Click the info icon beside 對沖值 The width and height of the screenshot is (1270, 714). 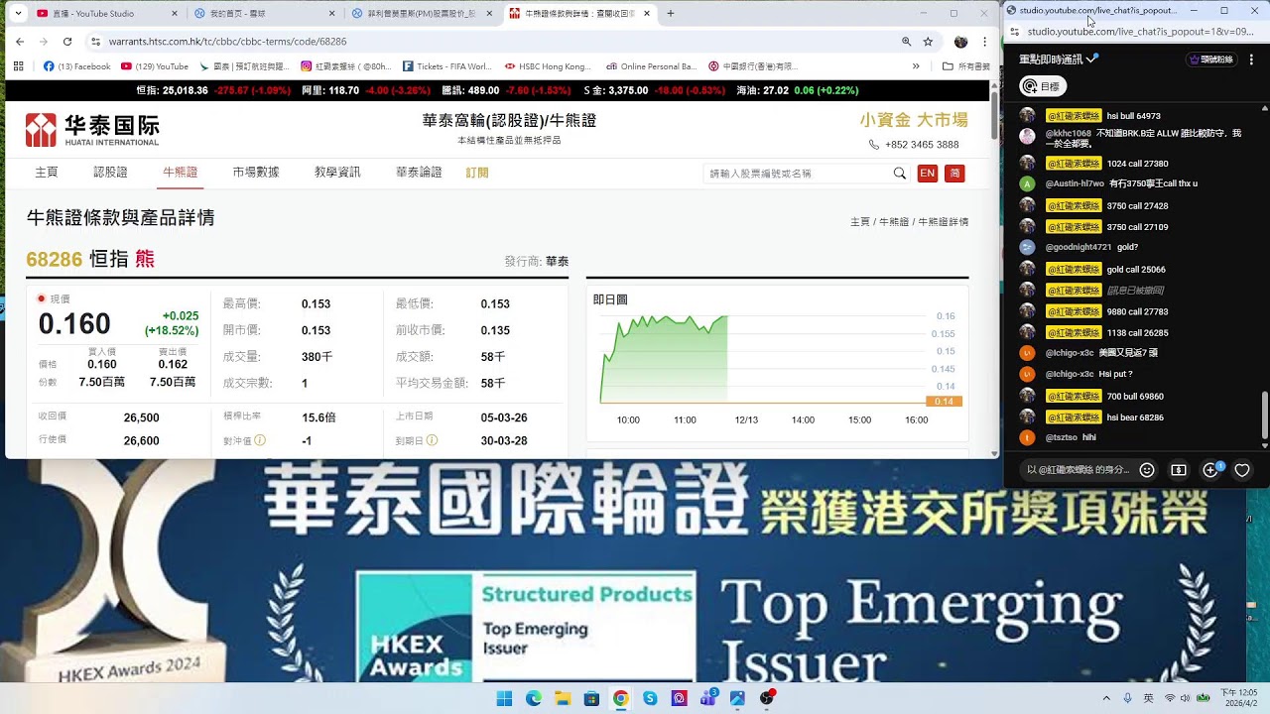click(260, 440)
